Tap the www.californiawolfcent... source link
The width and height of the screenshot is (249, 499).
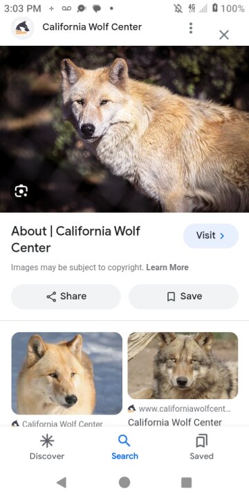[x=179, y=409]
